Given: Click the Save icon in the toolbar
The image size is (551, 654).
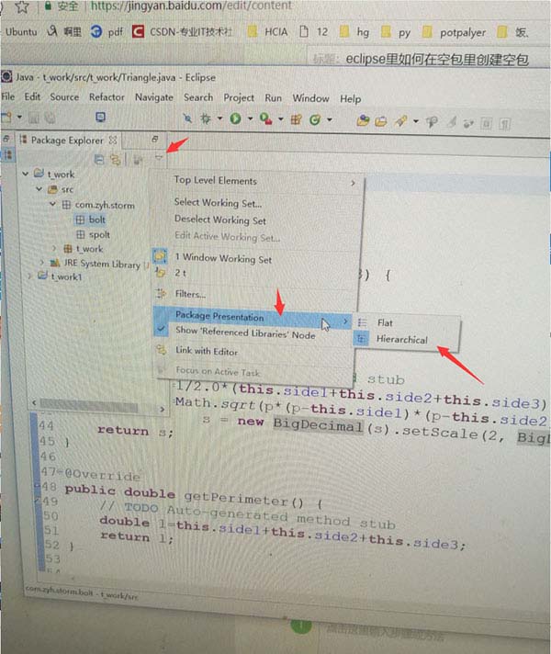Looking at the screenshot, I should 34,118.
